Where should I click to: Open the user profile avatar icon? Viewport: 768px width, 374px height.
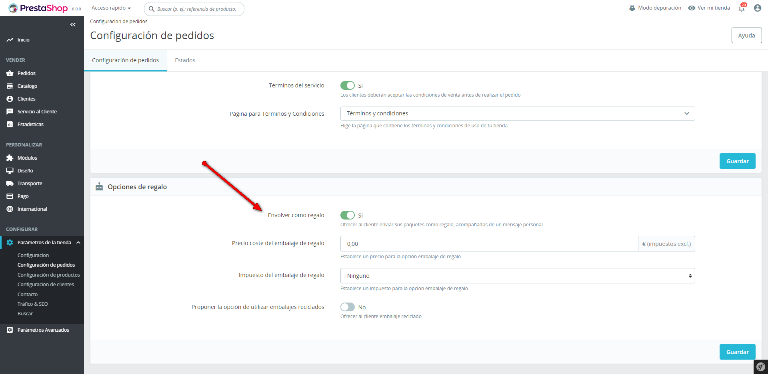click(757, 8)
